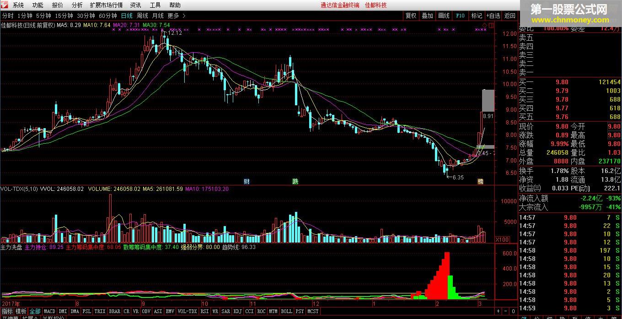Choose the OBV indicator
The image size is (622, 319).
point(146,312)
